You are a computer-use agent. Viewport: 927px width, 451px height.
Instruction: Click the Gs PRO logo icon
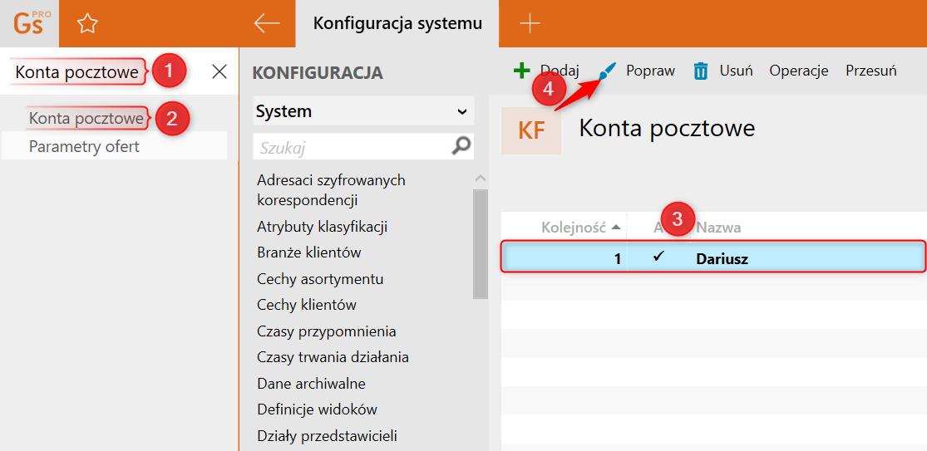(30, 23)
